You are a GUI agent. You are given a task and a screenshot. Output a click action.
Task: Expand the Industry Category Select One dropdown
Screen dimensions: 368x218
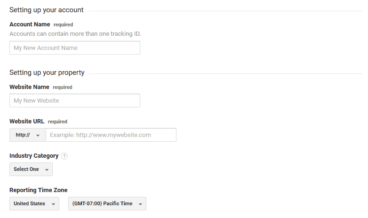pos(31,169)
